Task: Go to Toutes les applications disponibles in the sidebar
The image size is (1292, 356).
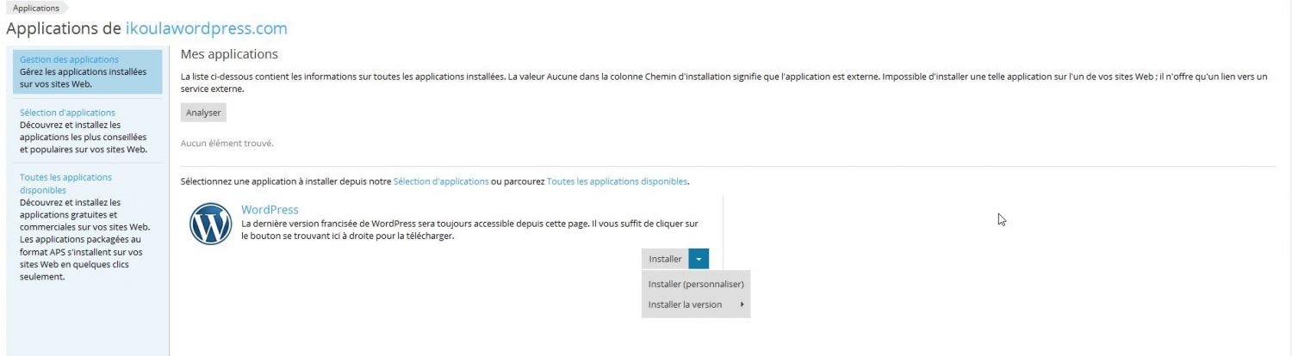Action: [x=65, y=183]
